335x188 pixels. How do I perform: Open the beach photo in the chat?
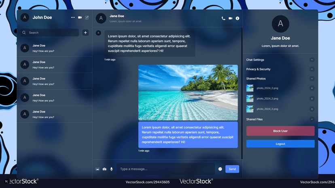click(x=188, y=92)
